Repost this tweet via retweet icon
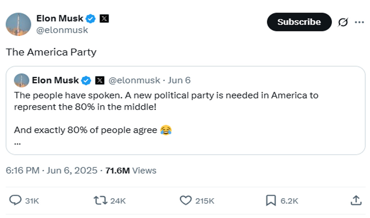The image size is (370, 218). coord(100,200)
